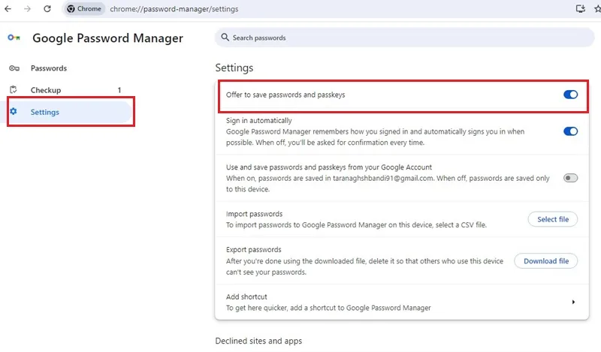Click the Settings page heading
The height and width of the screenshot is (352, 601).
(234, 68)
